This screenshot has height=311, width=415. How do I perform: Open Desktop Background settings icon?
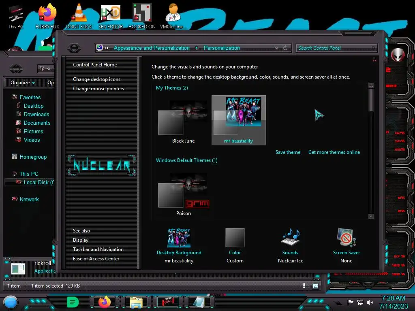click(x=179, y=238)
